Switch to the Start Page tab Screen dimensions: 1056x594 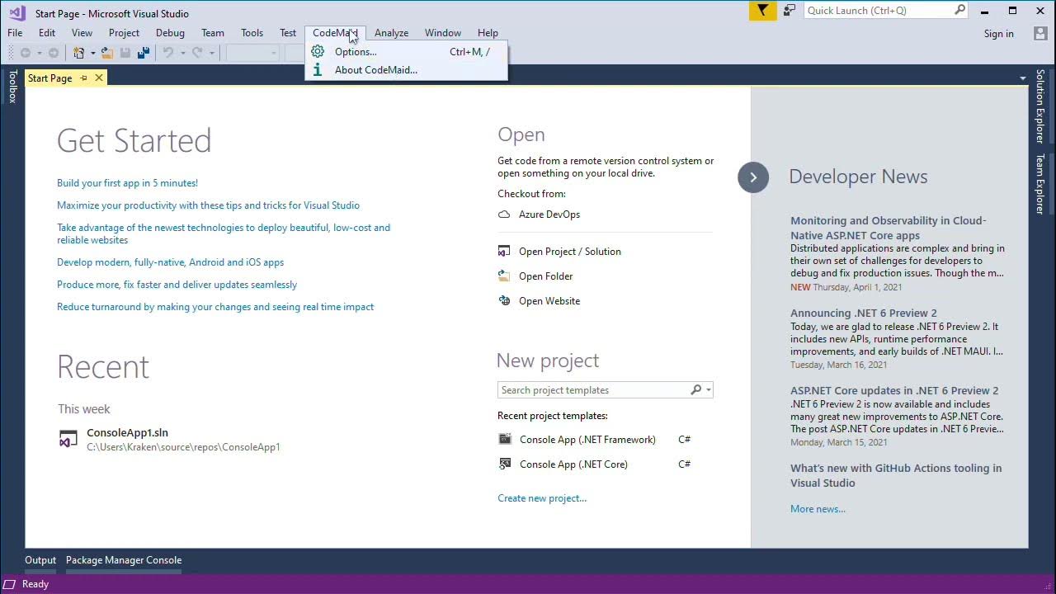[x=49, y=78]
